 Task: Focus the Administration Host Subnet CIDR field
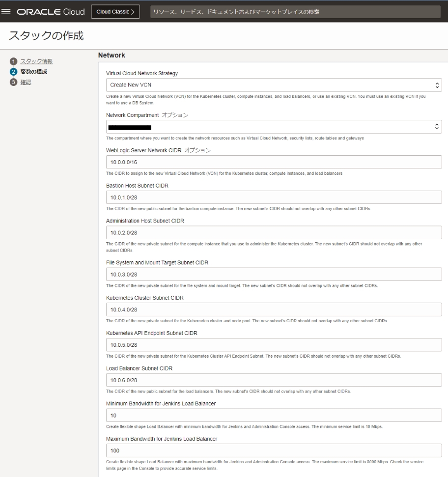click(x=274, y=232)
